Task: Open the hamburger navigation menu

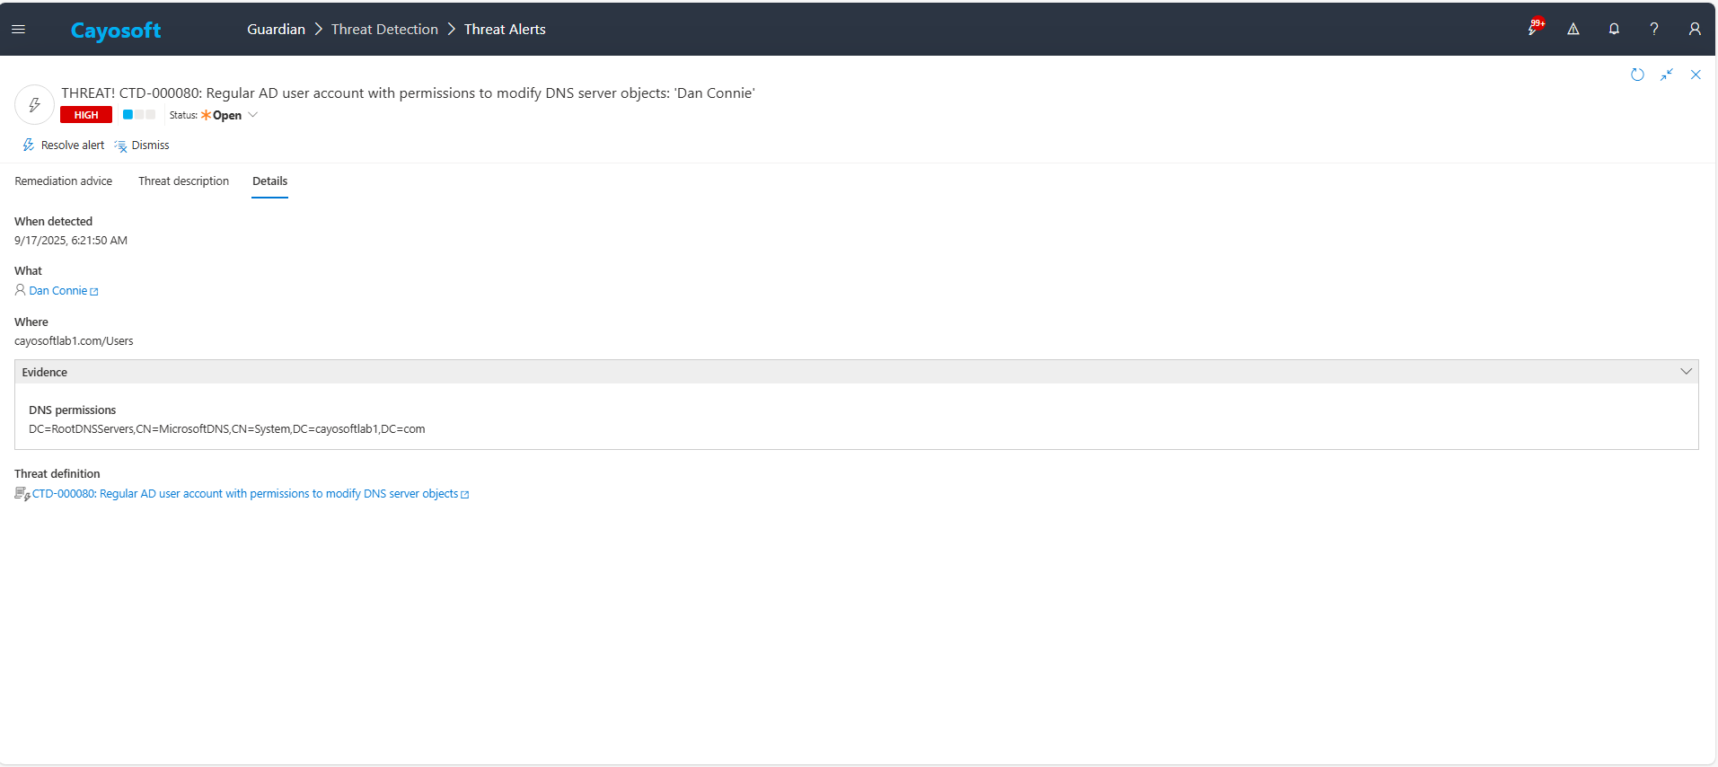Action: (x=18, y=30)
